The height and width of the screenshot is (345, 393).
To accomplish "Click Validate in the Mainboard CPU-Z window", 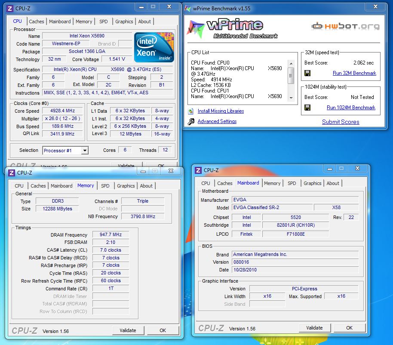I will coord(315,328).
